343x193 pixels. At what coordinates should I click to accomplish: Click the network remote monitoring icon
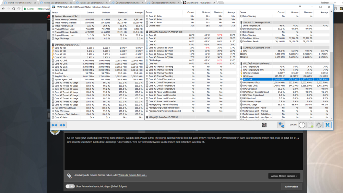(x=281, y=125)
